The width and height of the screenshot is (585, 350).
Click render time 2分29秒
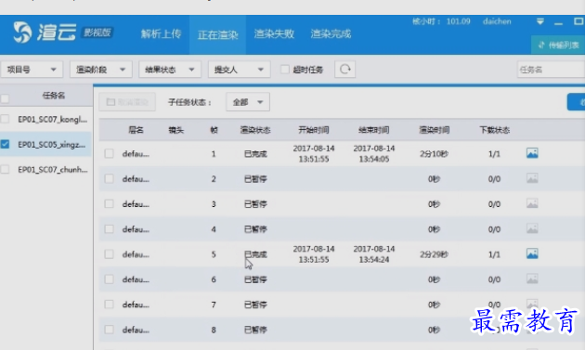tap(434, 254)
